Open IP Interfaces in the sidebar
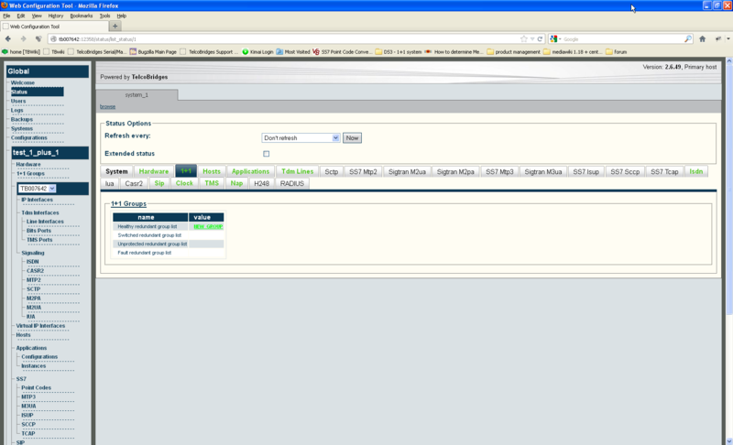This screenshot has height=445, width=733. [x=37, y=200]
